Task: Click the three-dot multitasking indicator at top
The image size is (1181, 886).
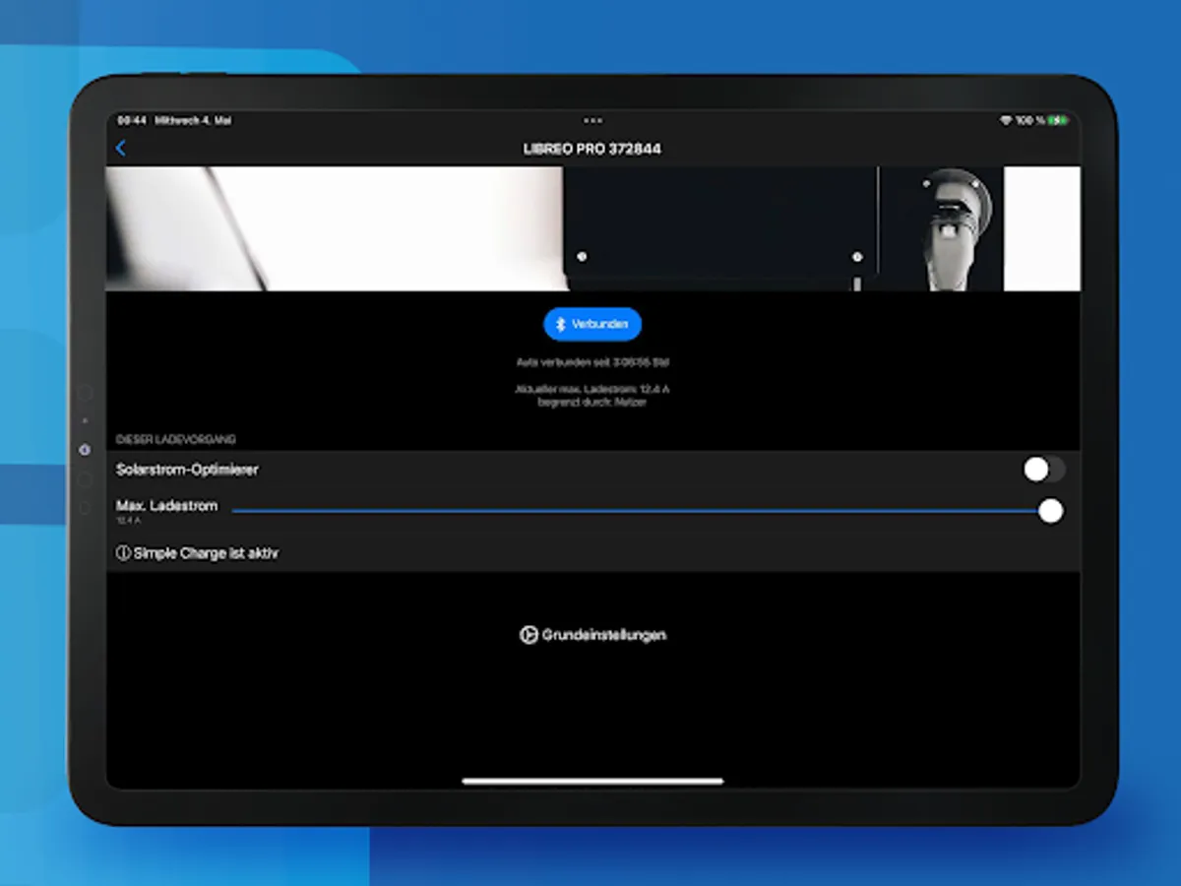Action: [x=592, y=120]
